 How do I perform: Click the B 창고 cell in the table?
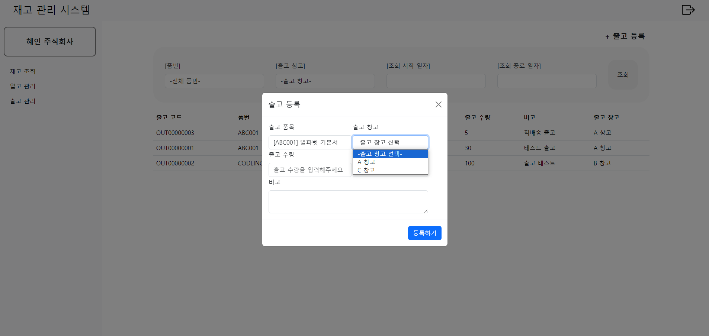tap(602, 163)
